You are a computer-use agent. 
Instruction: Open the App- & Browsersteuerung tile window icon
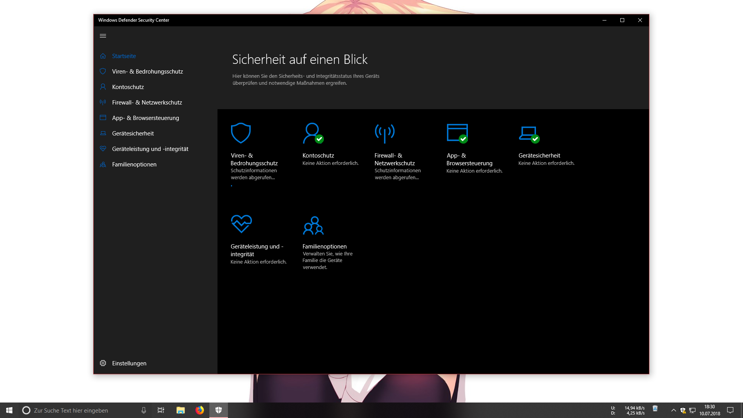point(457,133)
